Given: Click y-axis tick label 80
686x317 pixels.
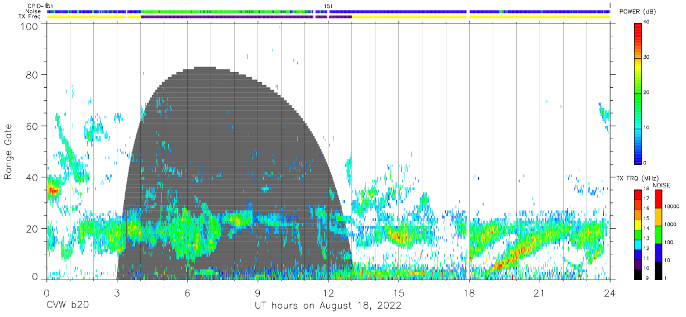Looking at the screenshot, I should (32, 75).
